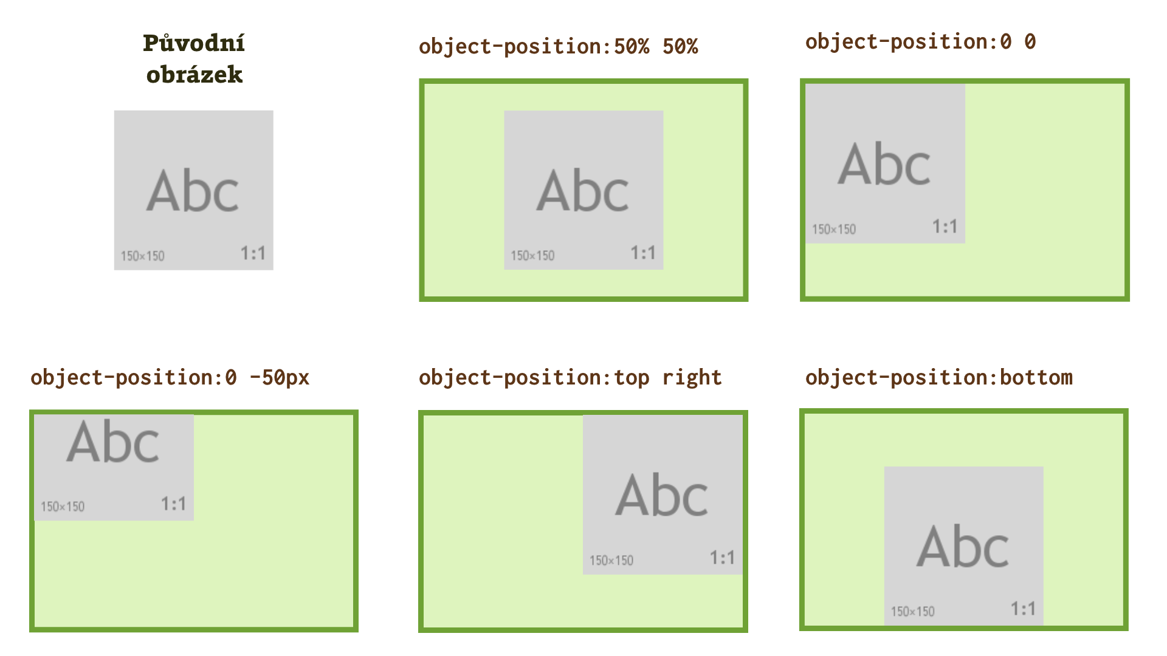Click the "object-position:top right" label
Image resolution: width=1167 pixels, height=656 pixels.
pyautogui.click(x=570, y=378)
